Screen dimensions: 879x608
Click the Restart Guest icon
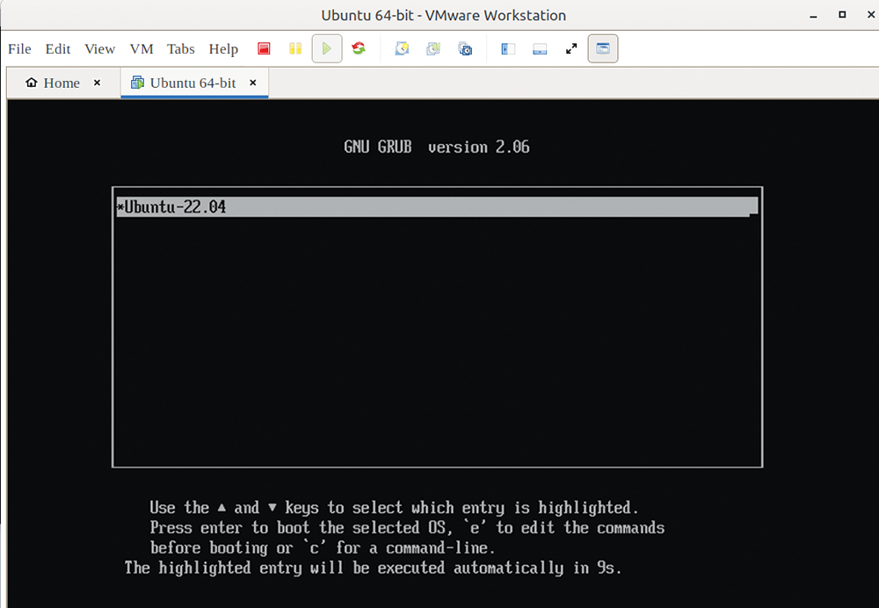pos(359,48)
